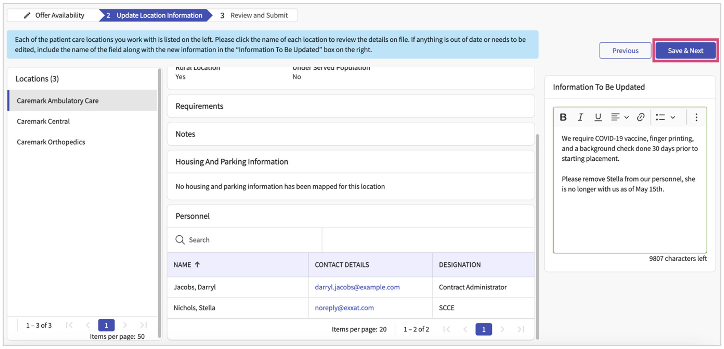Click into the Information To Be Updated text area
This screenshot has height=349, width=724.
coord(630,219)
